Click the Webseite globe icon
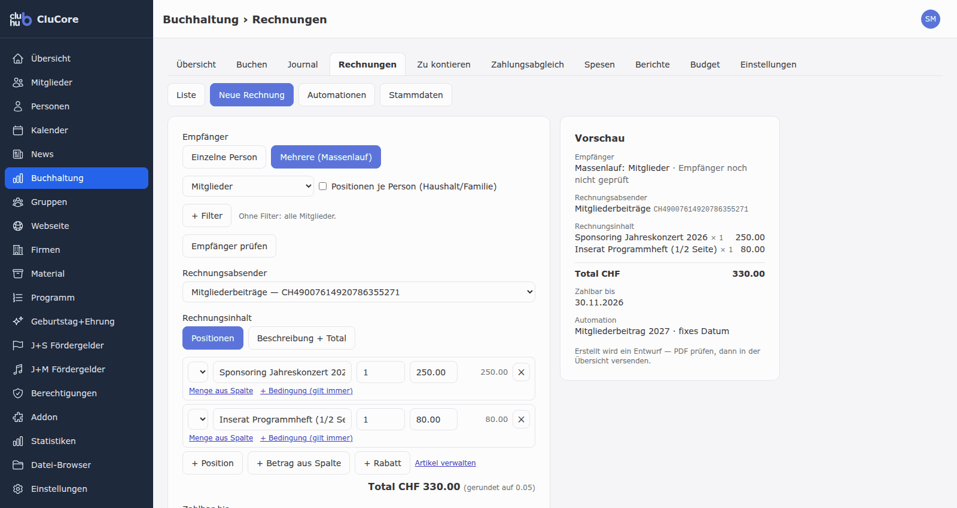Viewport: 957px width, 508px height. click(x=18, y=226)
